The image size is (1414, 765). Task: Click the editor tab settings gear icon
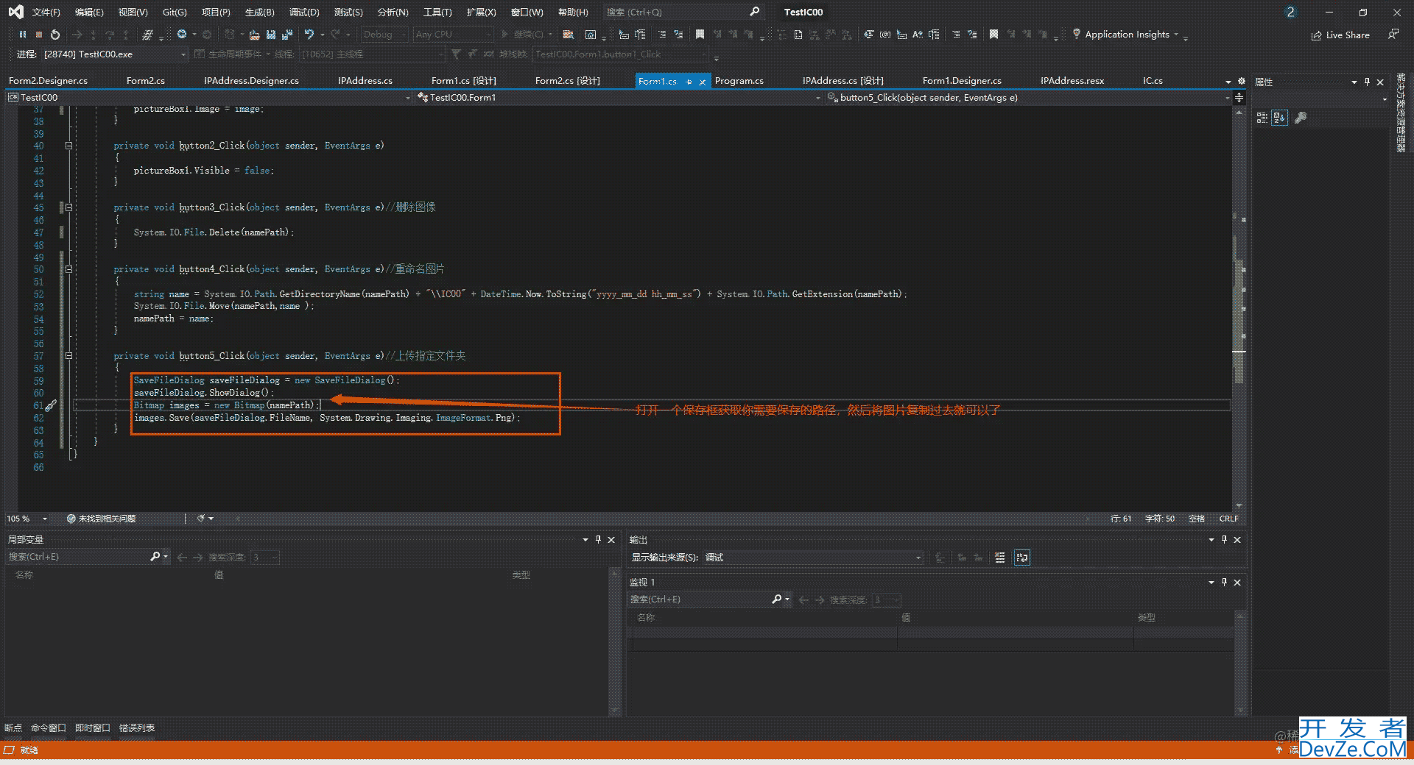tap(1241, 81)
